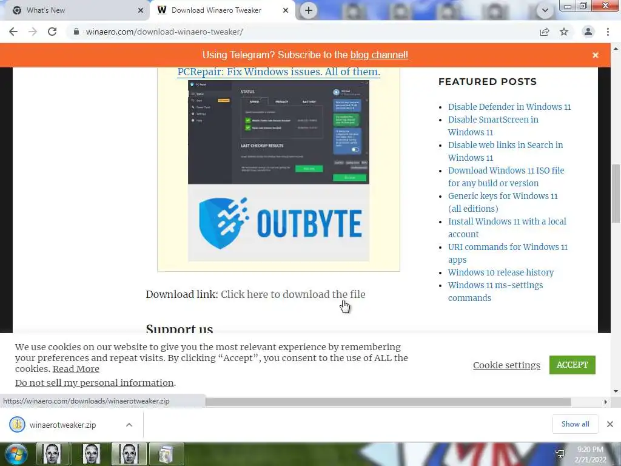Close the downloads bar
The width and height of the screenshot is (621, 466).
point(610,424)
